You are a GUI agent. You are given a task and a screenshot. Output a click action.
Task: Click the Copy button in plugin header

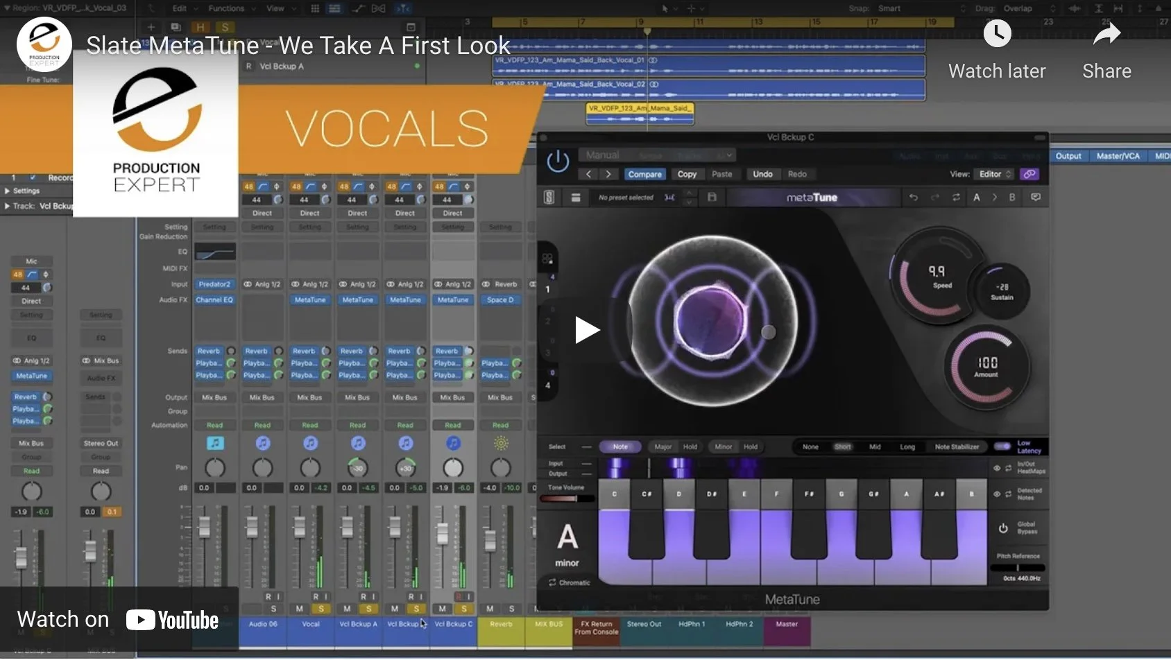pyautogui.click(x=687, y=174)
